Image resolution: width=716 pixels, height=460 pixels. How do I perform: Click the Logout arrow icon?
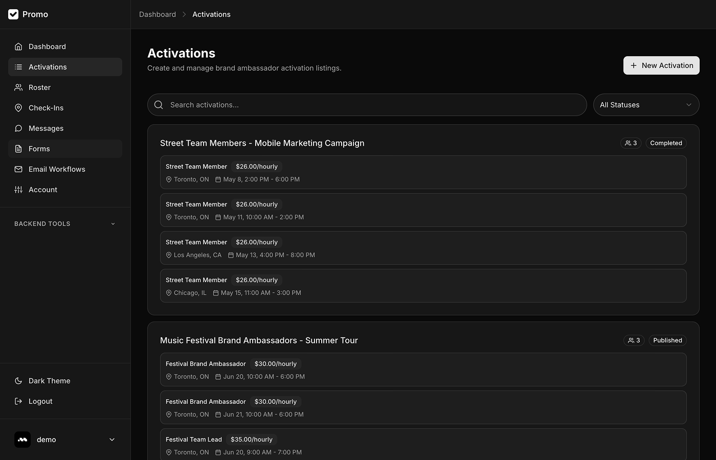point(18,401)
